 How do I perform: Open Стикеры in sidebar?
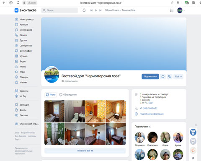coord(22,77)
